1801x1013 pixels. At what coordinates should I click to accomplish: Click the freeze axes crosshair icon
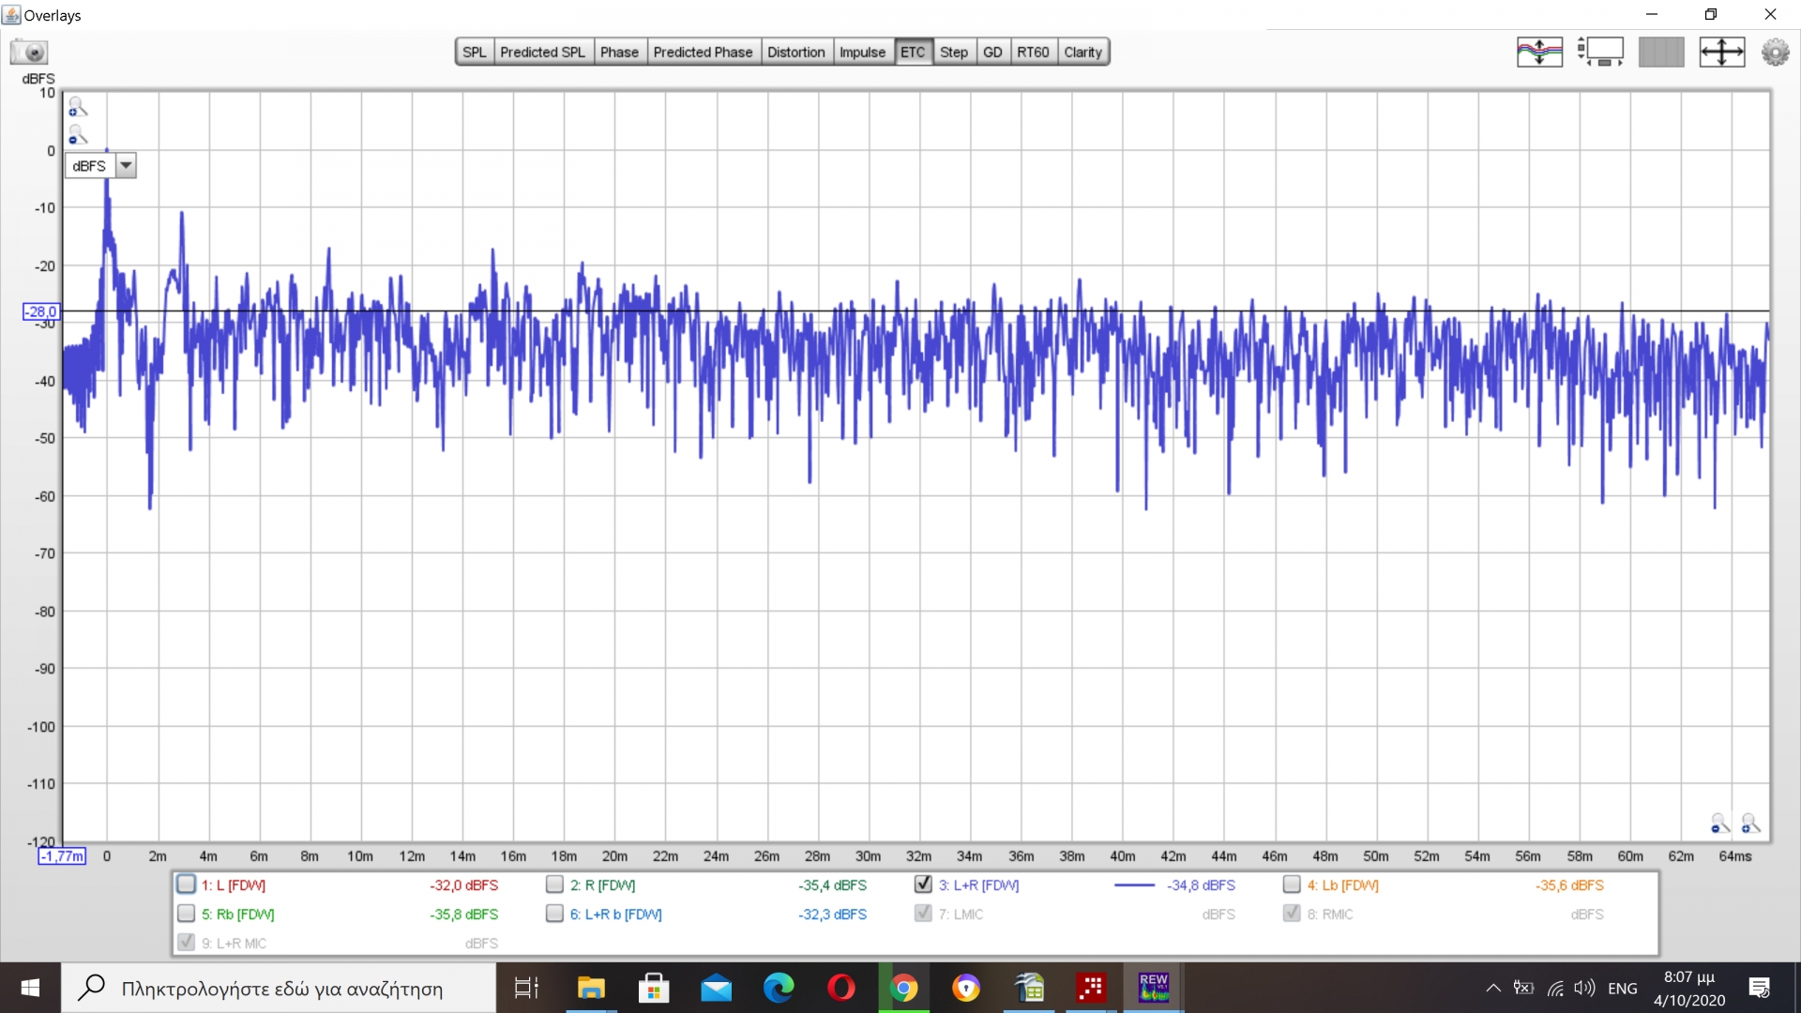point(1722,52)
